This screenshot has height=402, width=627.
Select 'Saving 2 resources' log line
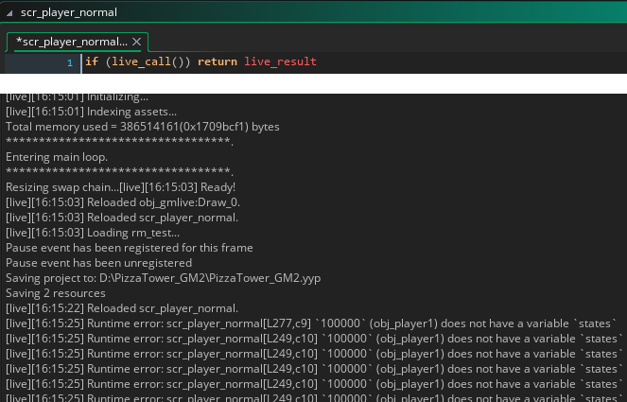[56, 293]
